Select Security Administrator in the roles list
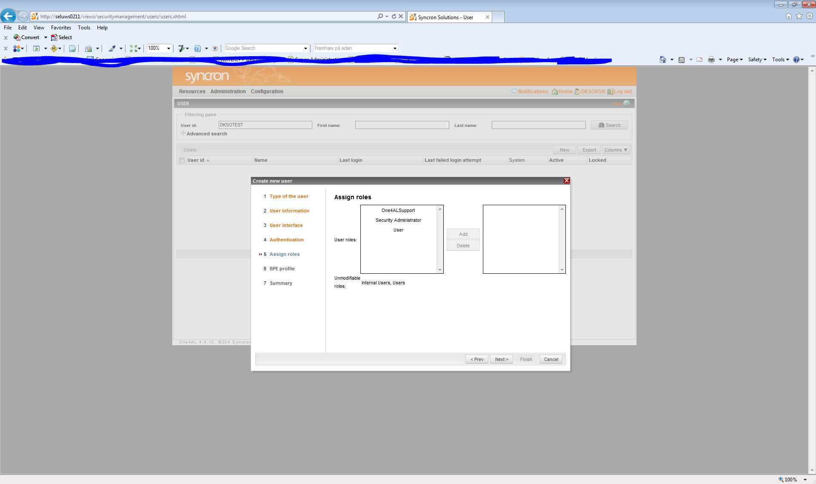This screenshot has width=816, height=484. (x=398, y=220)
